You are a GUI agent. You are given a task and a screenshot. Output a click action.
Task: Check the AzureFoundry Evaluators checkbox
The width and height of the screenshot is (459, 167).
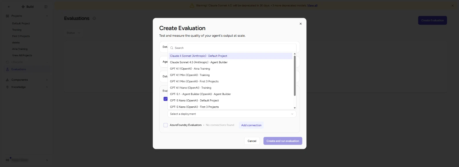click(165, 125)
